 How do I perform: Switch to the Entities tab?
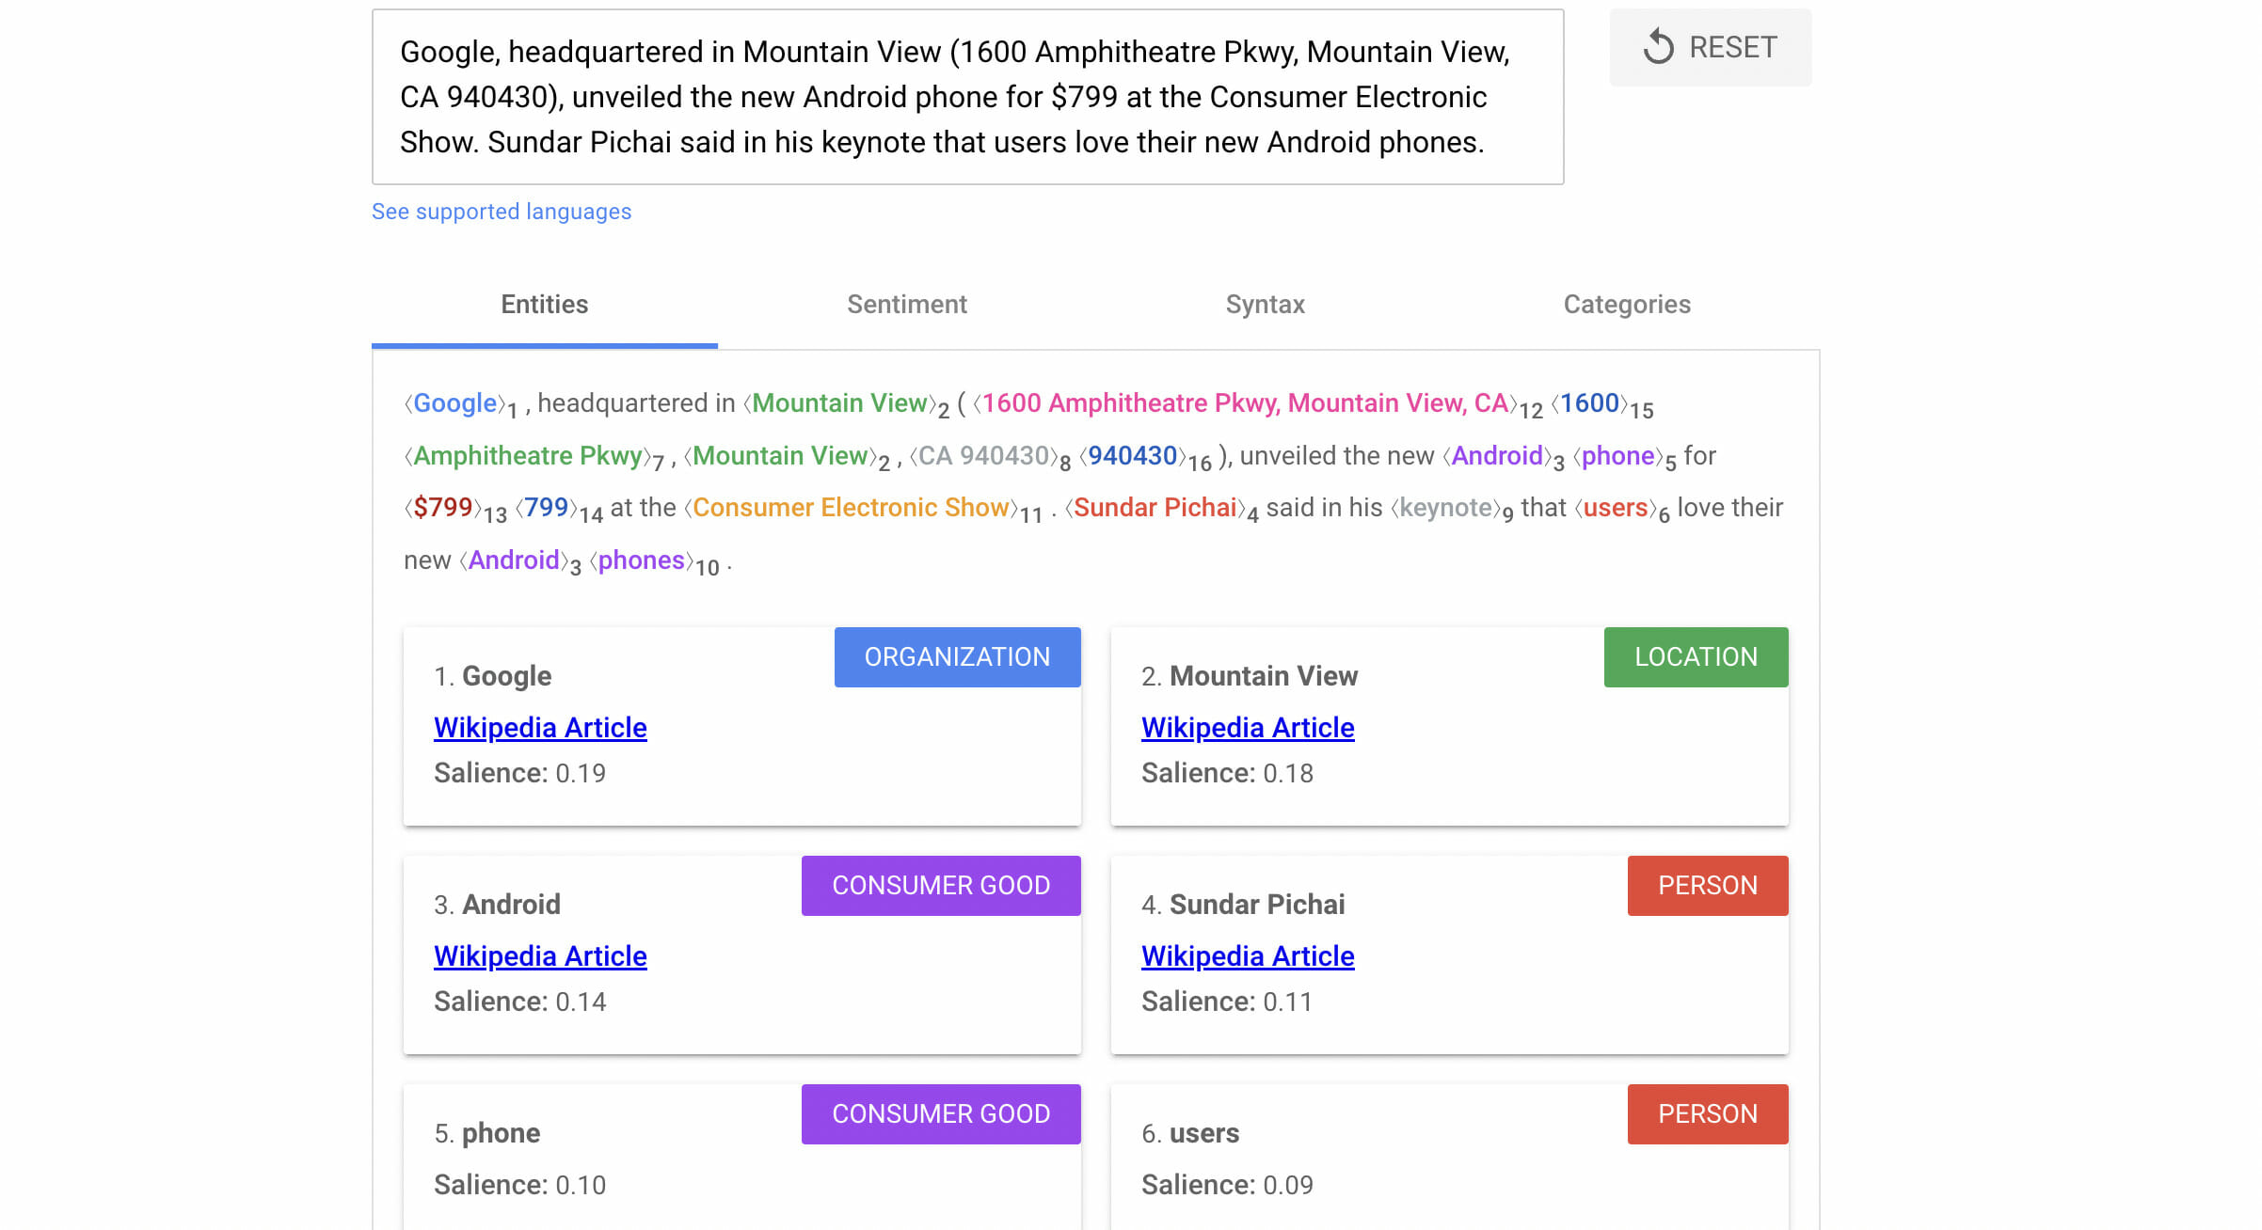click(544, 305)
